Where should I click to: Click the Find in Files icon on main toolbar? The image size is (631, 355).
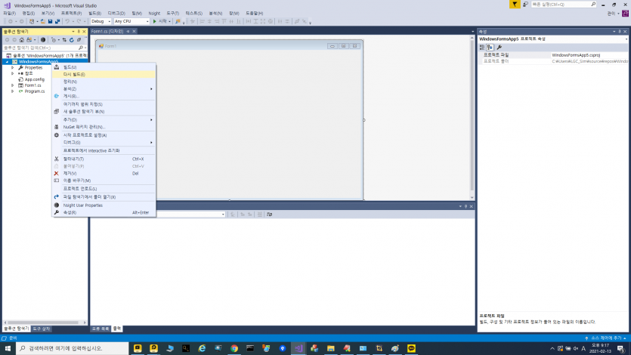coord(178,21)
